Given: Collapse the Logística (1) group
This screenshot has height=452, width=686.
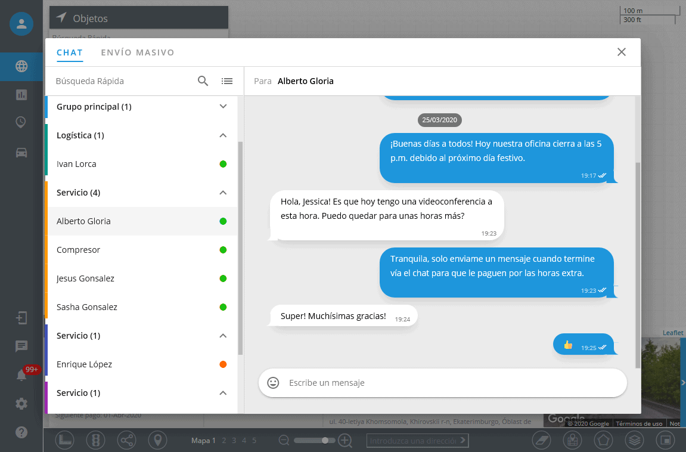Looking at the screenshot, I should tap(223, 135).
